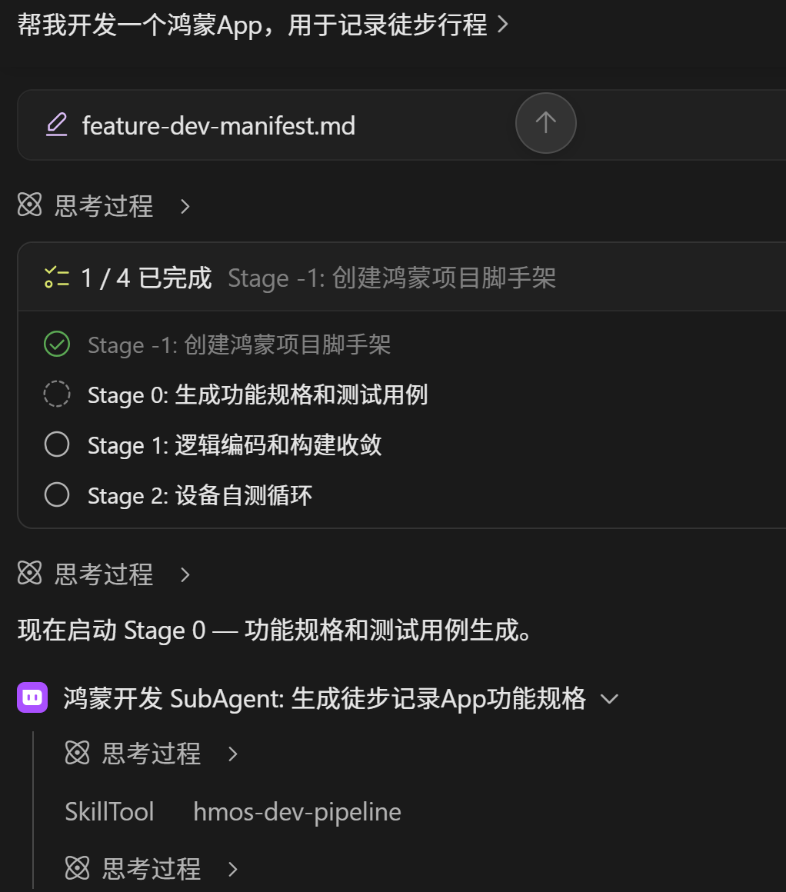786x892 pixels.
Task: Expand the first 思考过程 chevron
Action: (185, 206)
